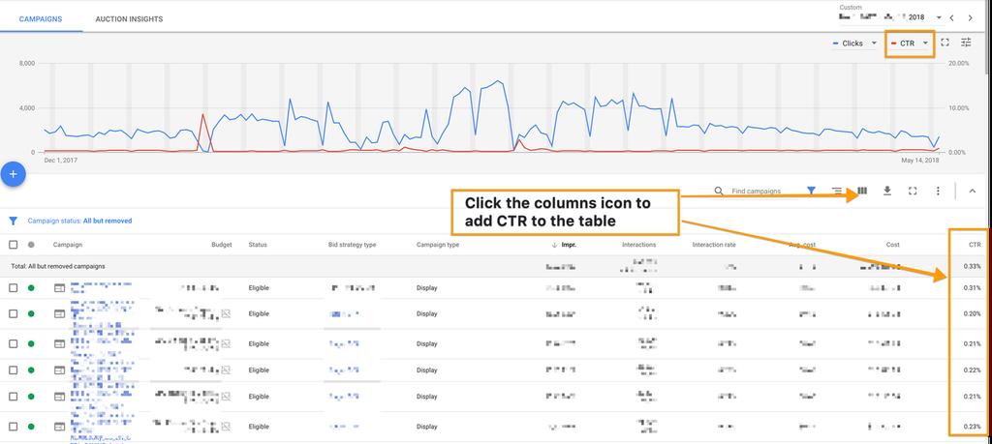Screen dimensions: 992x444
Task: Open the table's three-dot more options menu
Action: [x=938, y=191]
